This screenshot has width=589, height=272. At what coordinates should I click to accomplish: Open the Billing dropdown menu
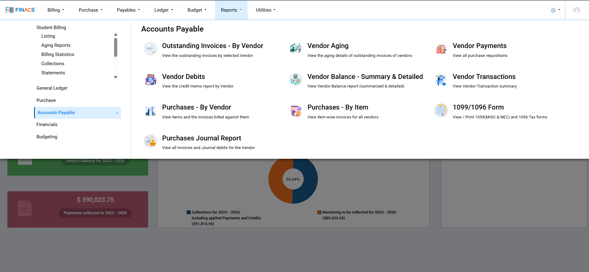click(56, 10)
